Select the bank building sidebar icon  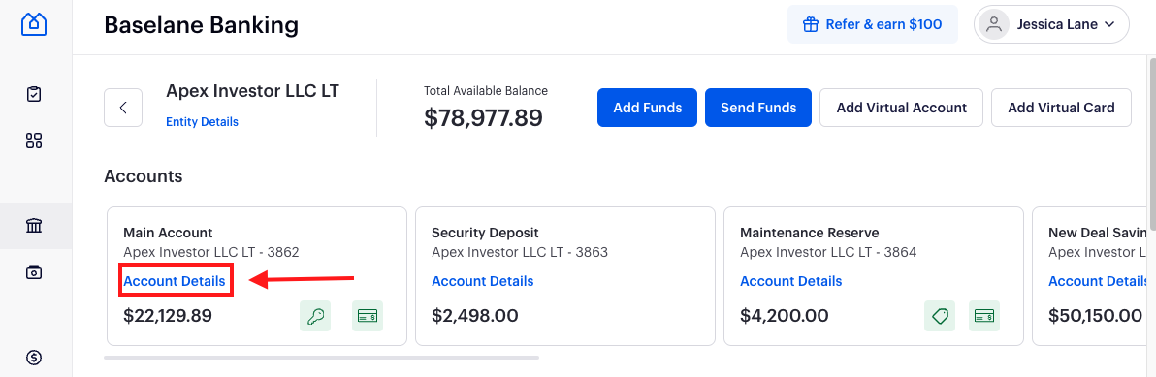(34, 226)
